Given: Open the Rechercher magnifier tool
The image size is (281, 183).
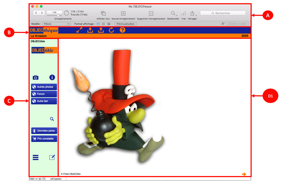Looking at the screenshot, I should tap(173, 13).
